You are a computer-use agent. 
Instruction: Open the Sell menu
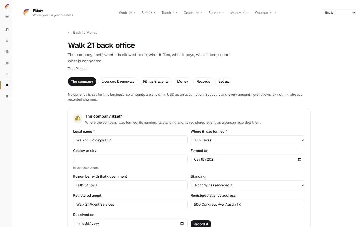[x=148, y=13]
